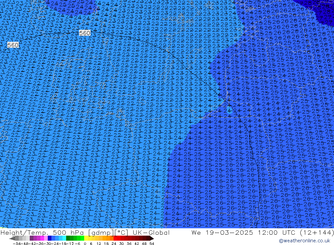This screenshot has width=334, height=245.
Task: Click the gray left arrow end of color scale
Action: click(12, 238)
